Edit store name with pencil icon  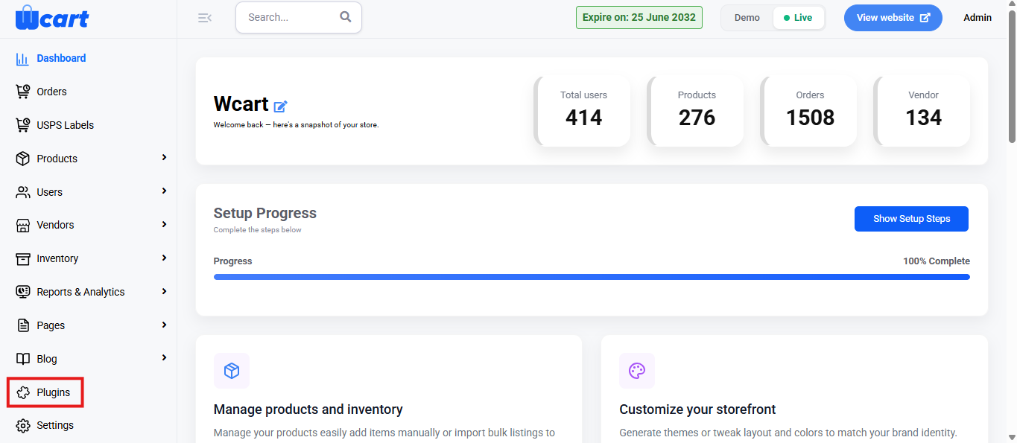click(x=281, y=106)
